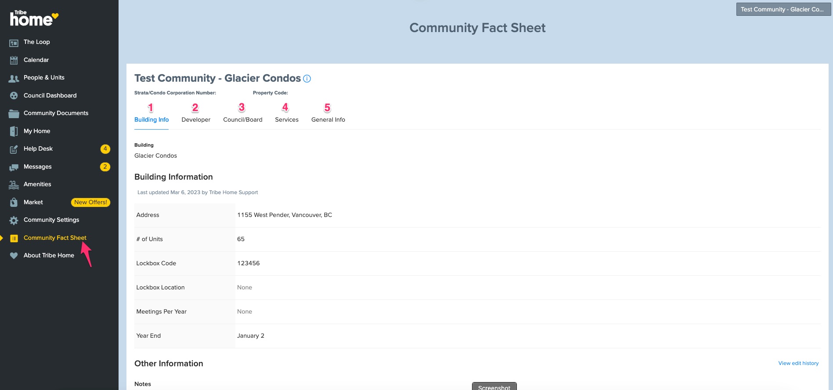Click the Notes label
The image size is (833, 390).
tap(143, 384)
